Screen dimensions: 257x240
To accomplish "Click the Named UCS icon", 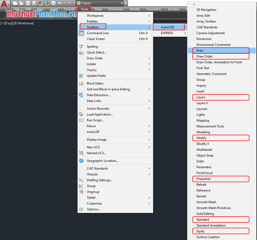I will (x=81, y=153).
